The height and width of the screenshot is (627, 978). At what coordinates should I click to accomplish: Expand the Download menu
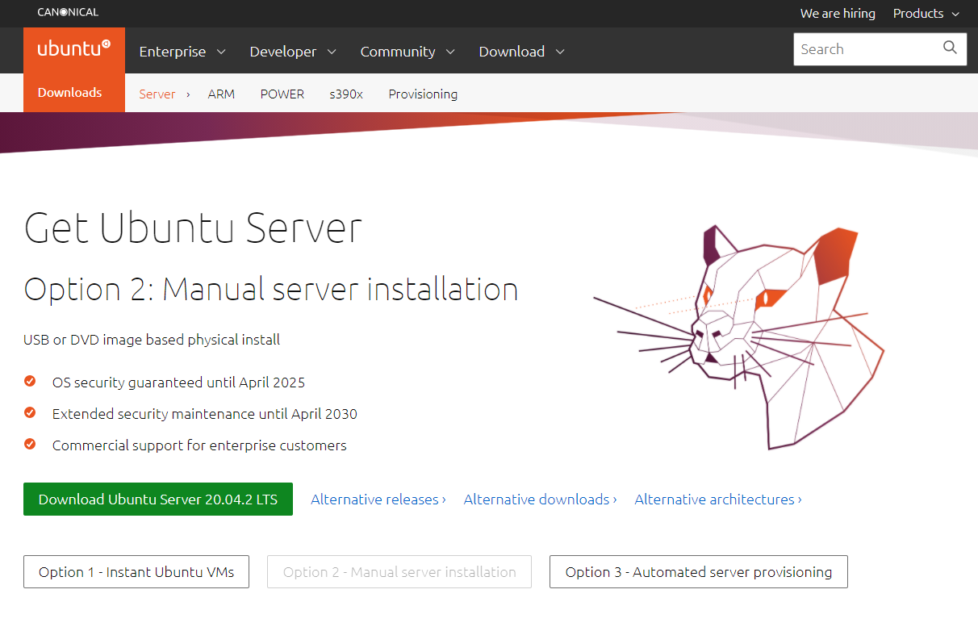click(x=521, y=52)
